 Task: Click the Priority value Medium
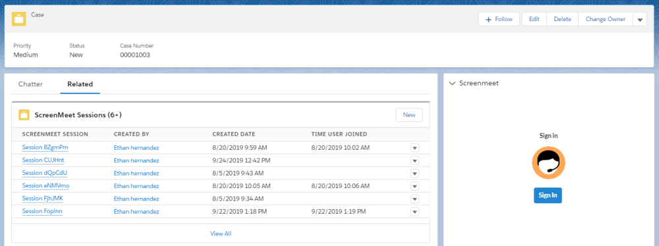click(26, 55)
